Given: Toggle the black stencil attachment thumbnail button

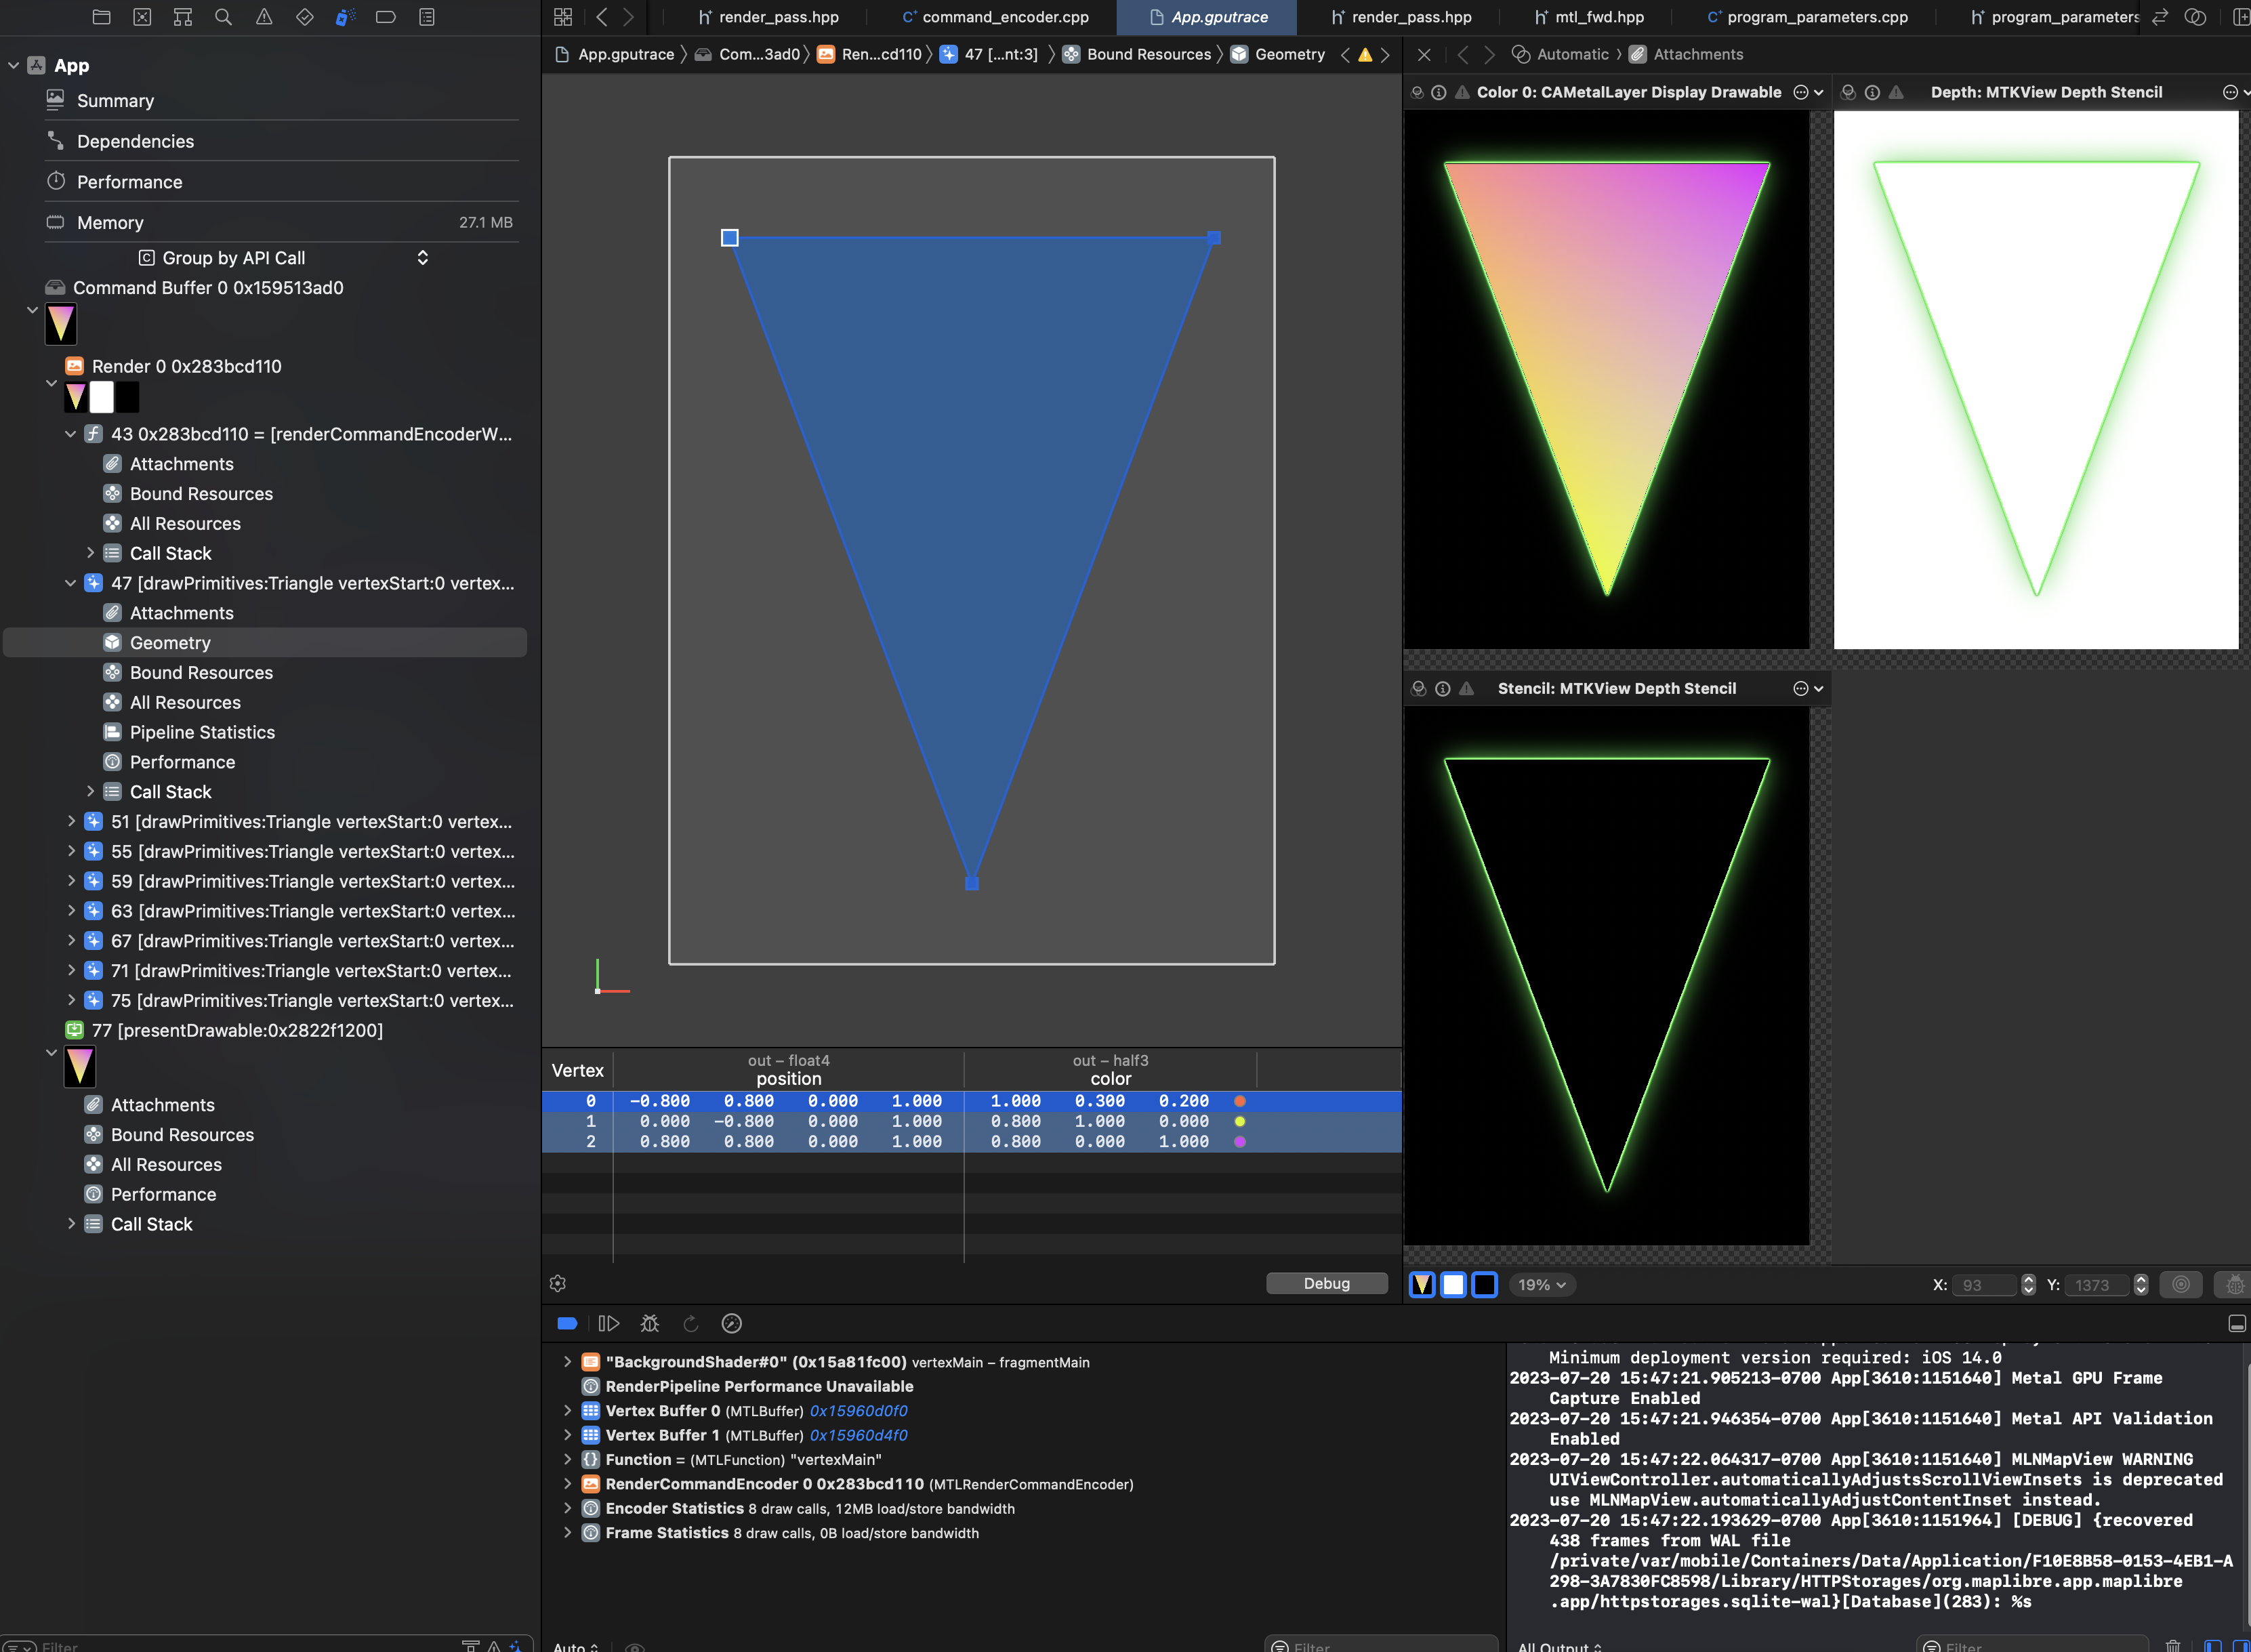Looking at the screenshot, I should tap(1485, 1284).
